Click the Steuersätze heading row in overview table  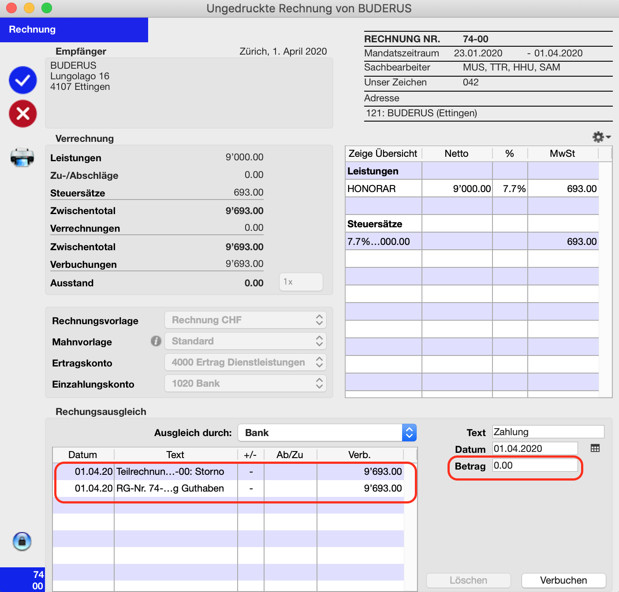[x=472, y=224]
